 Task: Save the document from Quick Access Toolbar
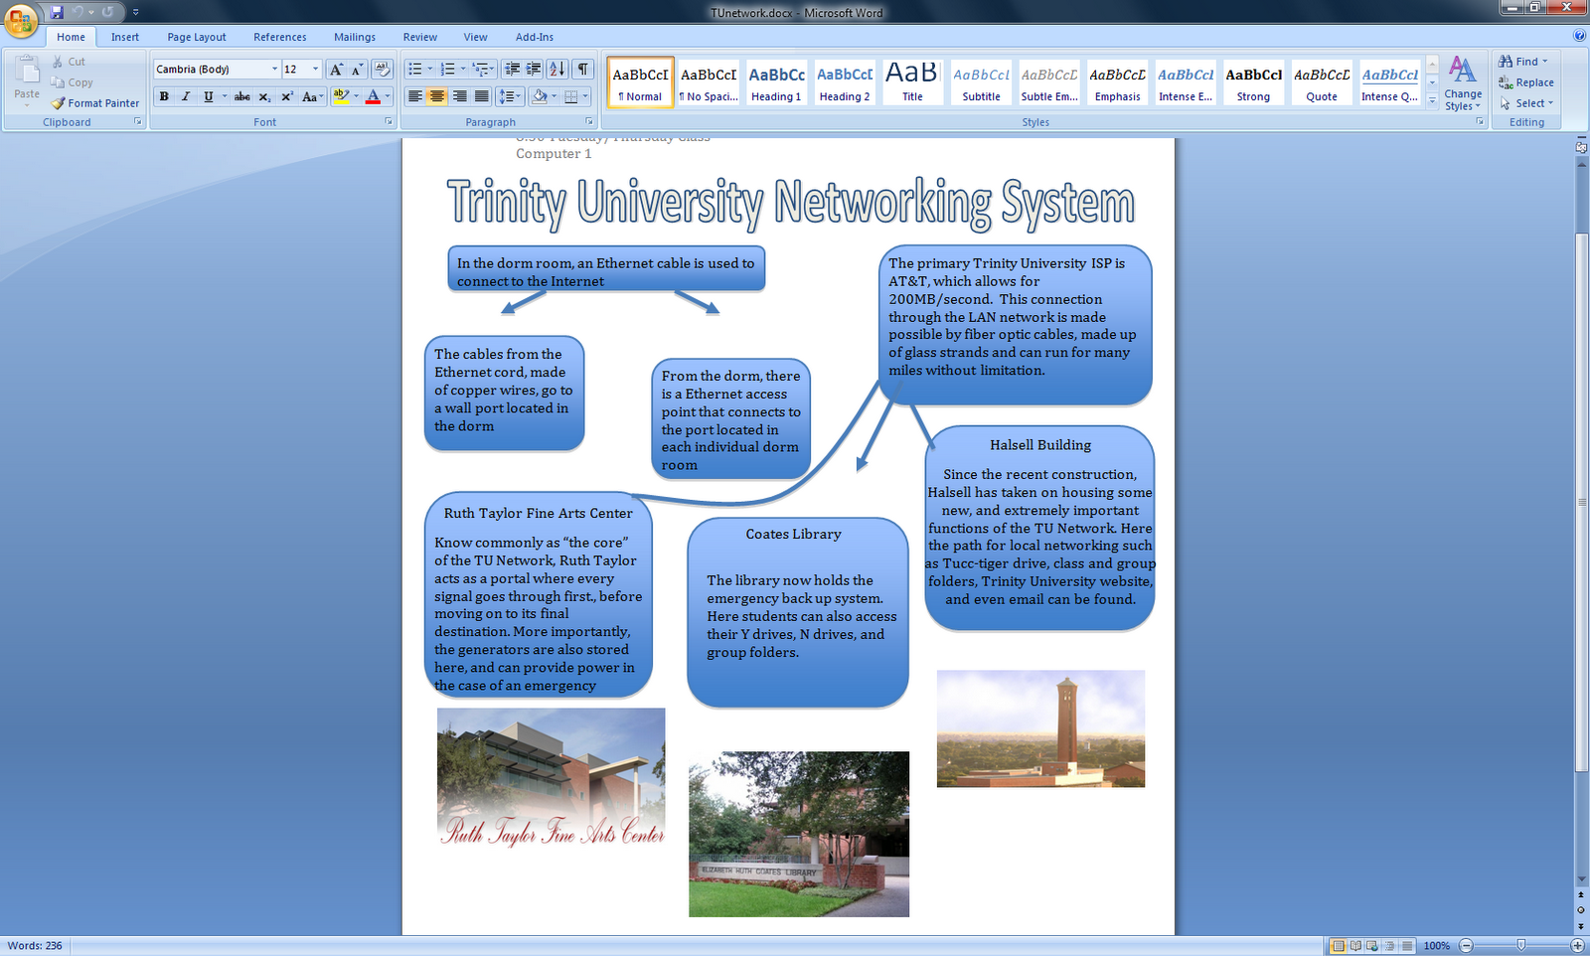pyautogui.click(x=57, y=12)
